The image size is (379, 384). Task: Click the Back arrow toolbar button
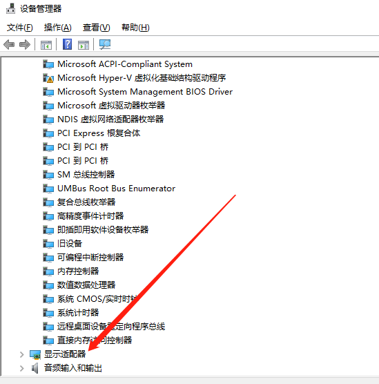(9, 45)
